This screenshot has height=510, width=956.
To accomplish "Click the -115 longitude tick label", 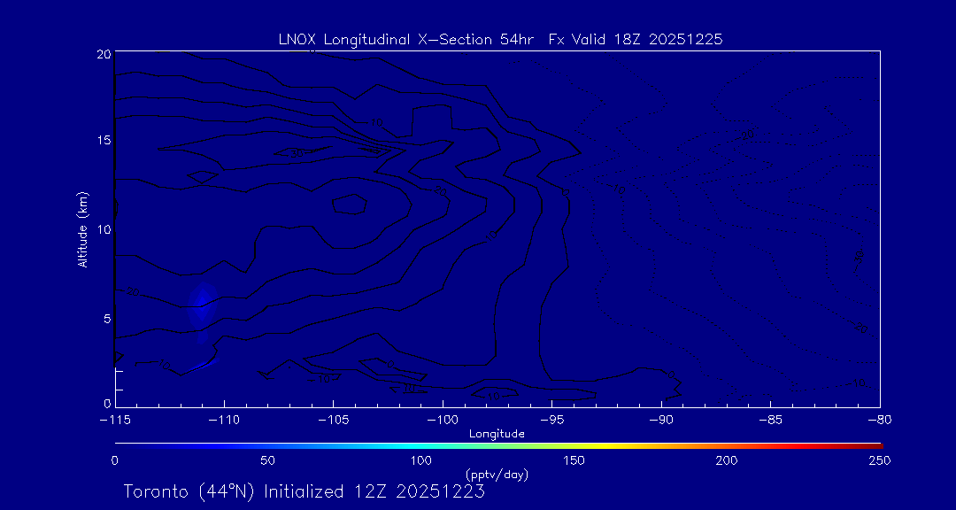I will pyautogui.click(x=115, y=421).
